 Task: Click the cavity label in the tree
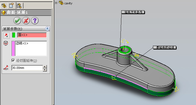[68, 3]
